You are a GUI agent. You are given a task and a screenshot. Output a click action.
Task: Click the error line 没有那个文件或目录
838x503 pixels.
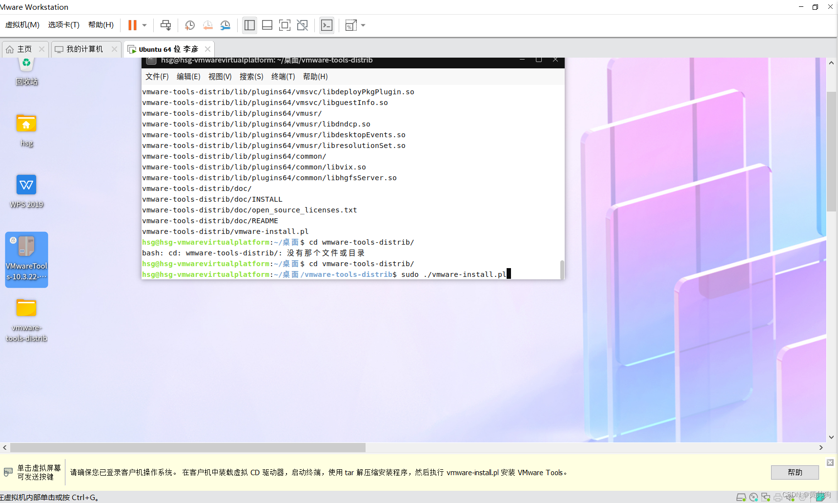253,253
